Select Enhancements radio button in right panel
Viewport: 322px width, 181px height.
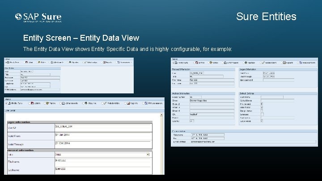pos(298,63)
